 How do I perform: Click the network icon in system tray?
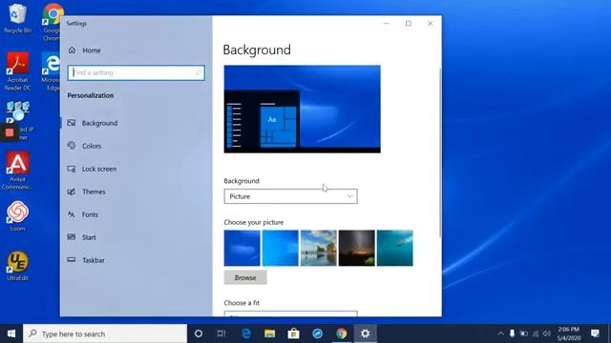click(x=536, y=333)
